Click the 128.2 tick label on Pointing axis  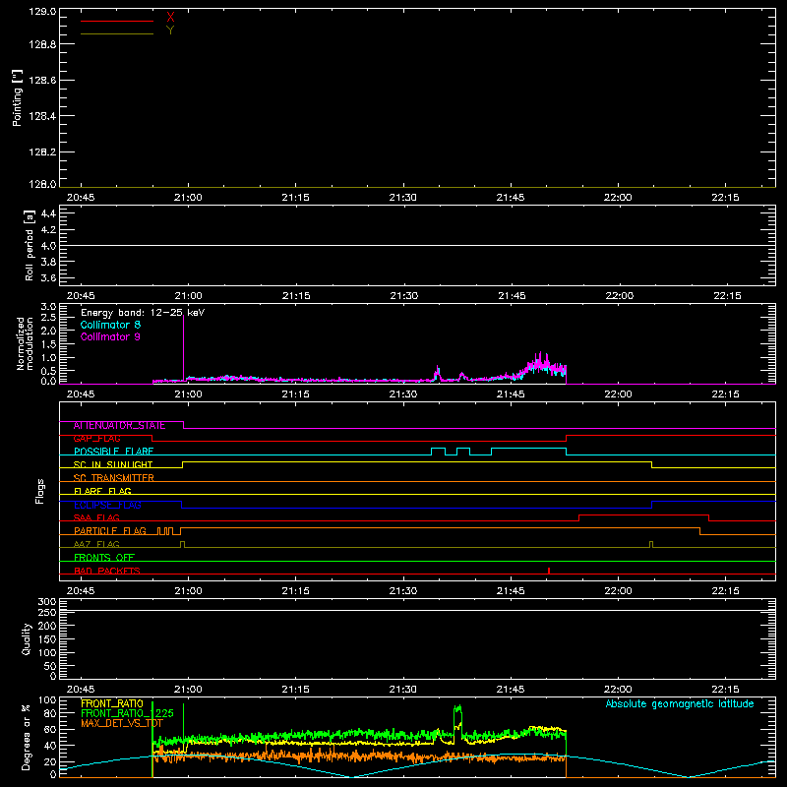42,152
